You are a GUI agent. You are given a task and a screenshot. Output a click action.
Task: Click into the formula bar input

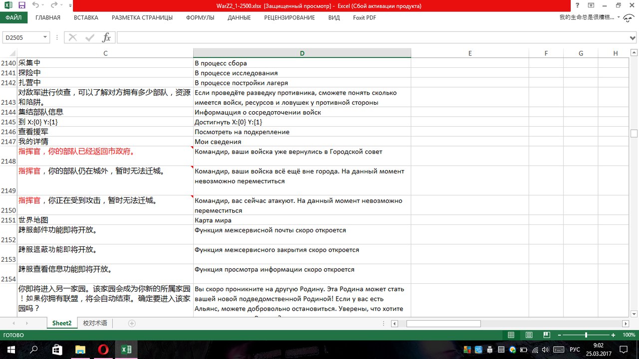click(x=373, y=37)
